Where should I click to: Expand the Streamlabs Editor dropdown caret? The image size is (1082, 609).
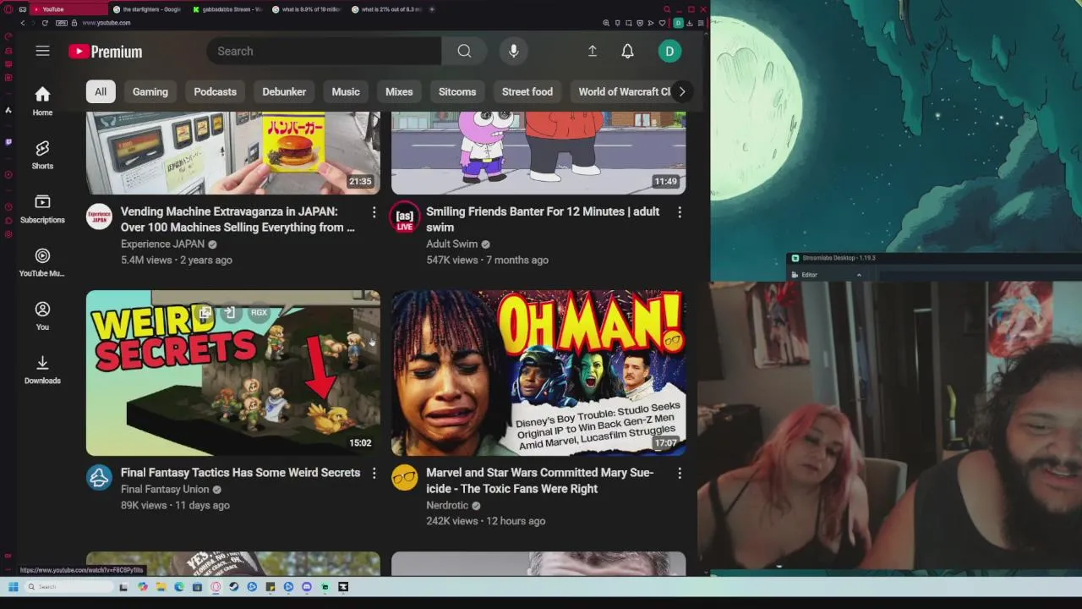point(859,274)
